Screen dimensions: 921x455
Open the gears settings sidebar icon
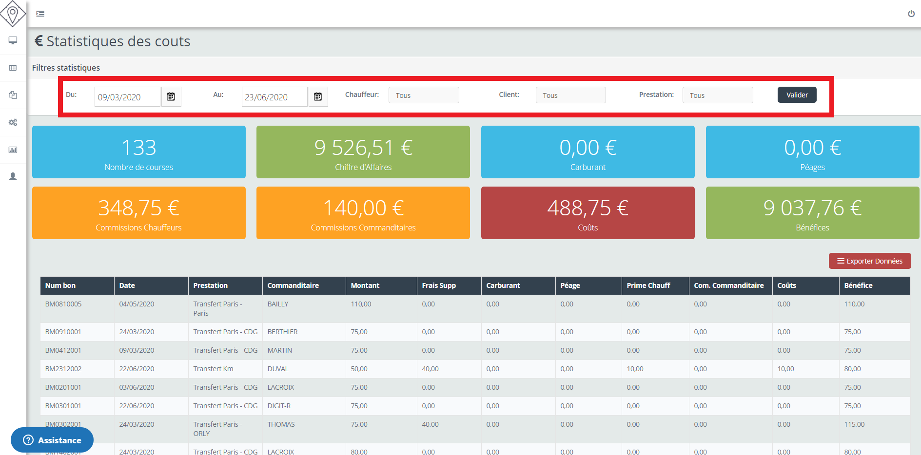[x=13, y=122]
